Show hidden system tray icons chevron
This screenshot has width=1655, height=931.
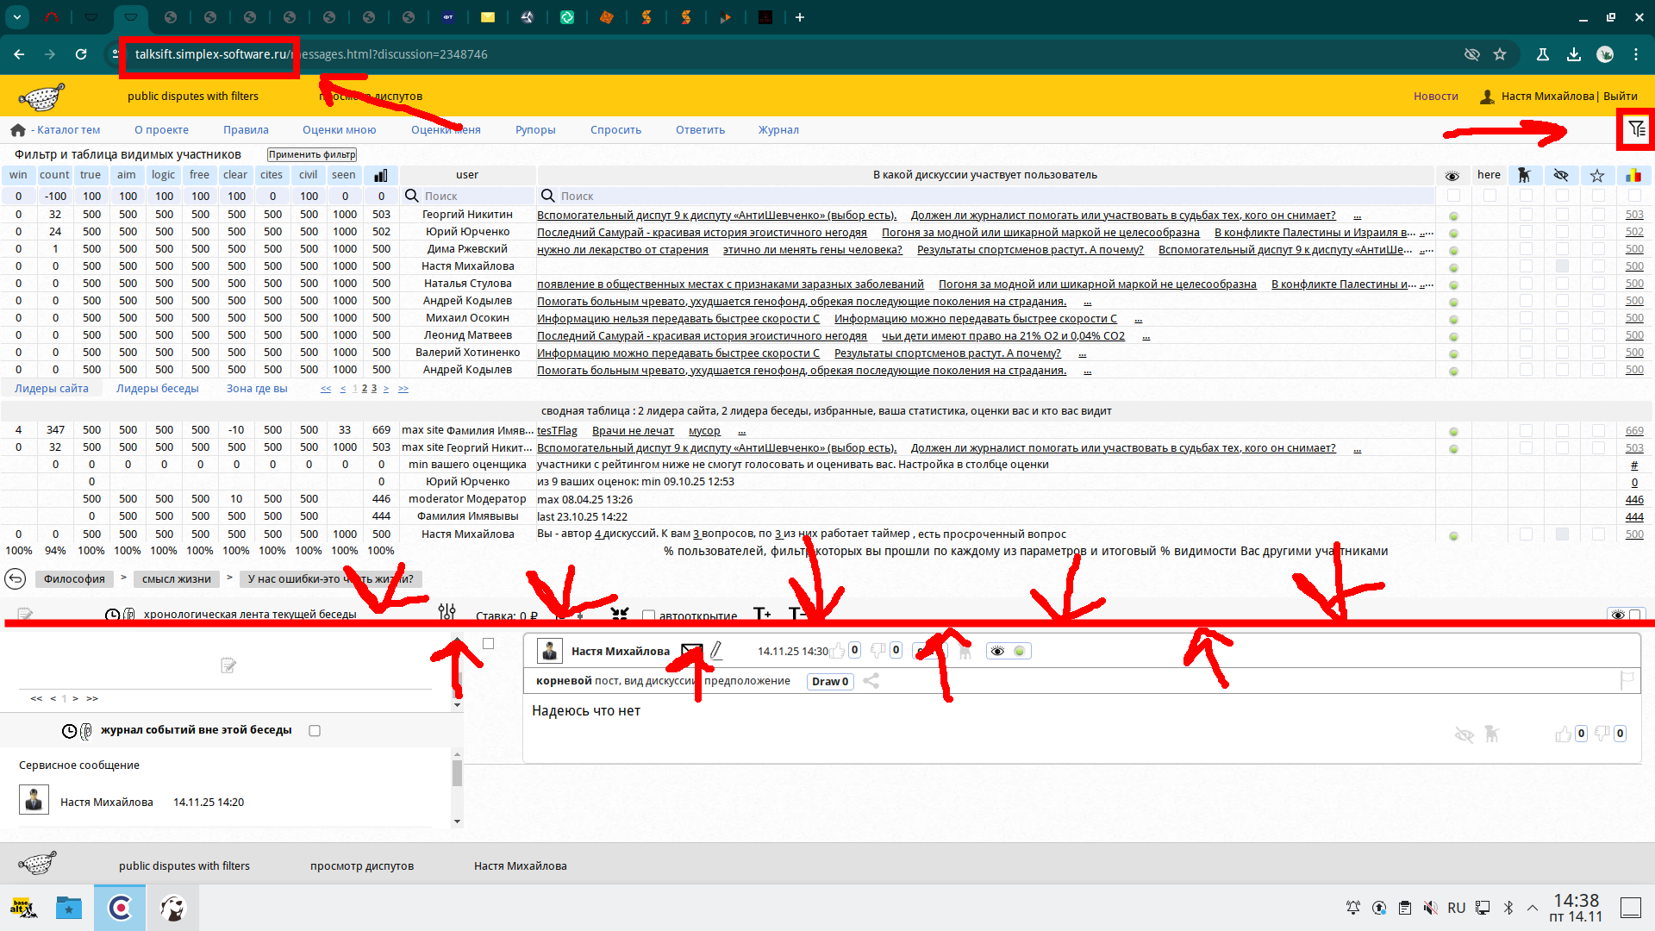pyautogui.click(x=1533, y=908)
